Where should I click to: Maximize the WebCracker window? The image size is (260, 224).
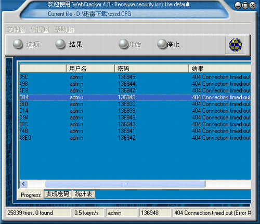pos(245,5)
